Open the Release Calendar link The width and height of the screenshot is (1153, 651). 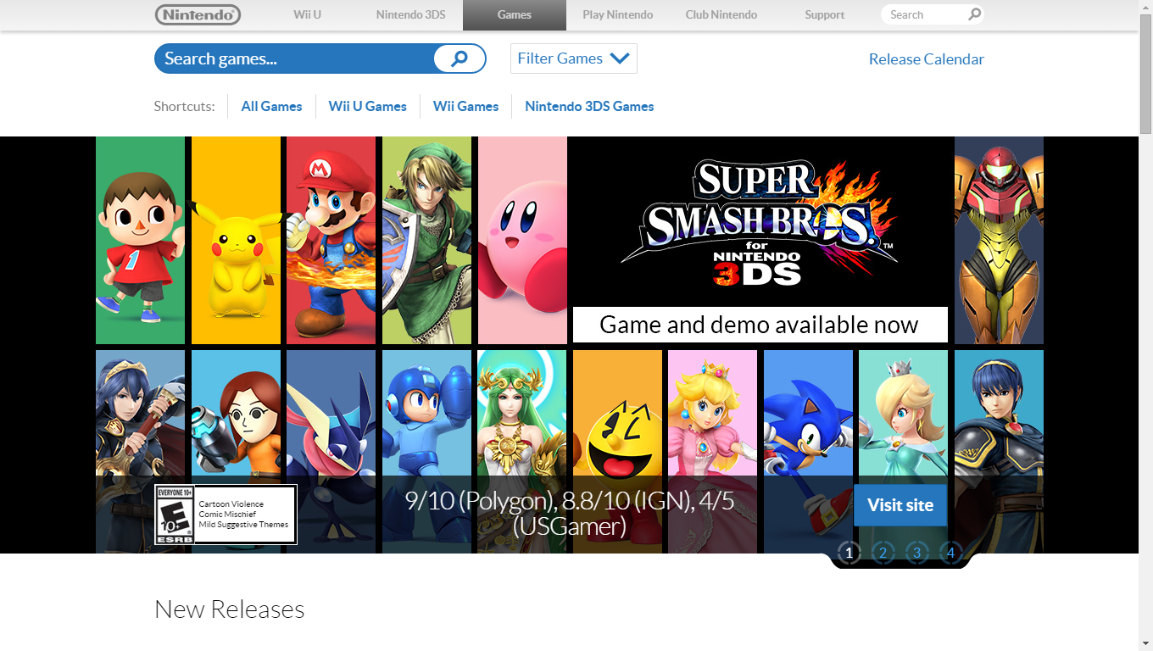(926, 59)
